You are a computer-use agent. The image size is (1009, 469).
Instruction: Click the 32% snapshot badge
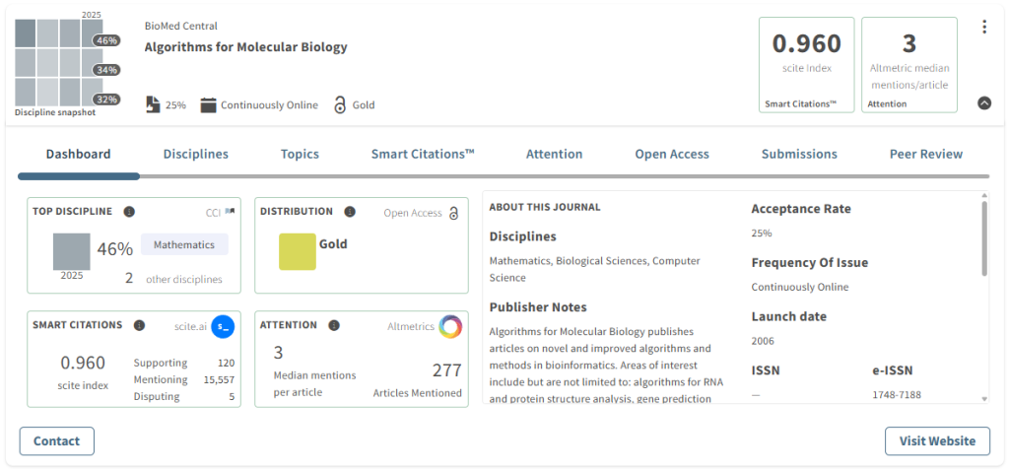point(106,100)
